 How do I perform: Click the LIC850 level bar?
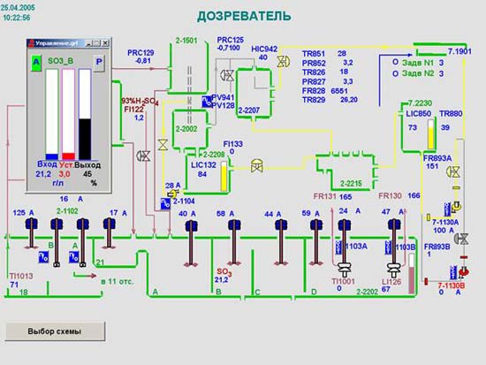pyautogui.click(x=431, y=134)
